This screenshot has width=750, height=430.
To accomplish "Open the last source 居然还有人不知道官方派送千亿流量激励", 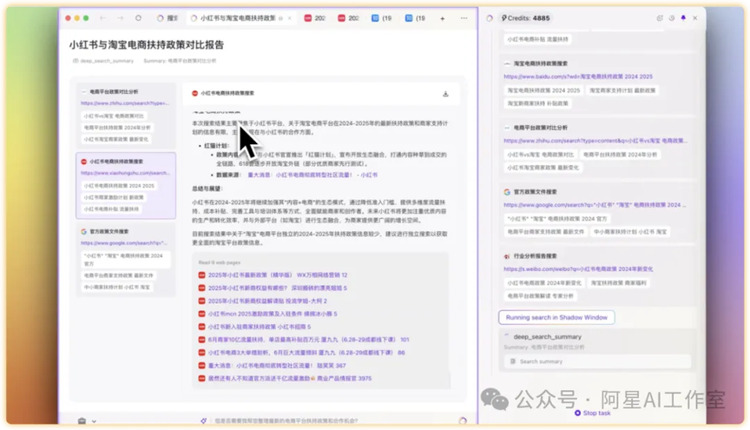I will point(289,378).
